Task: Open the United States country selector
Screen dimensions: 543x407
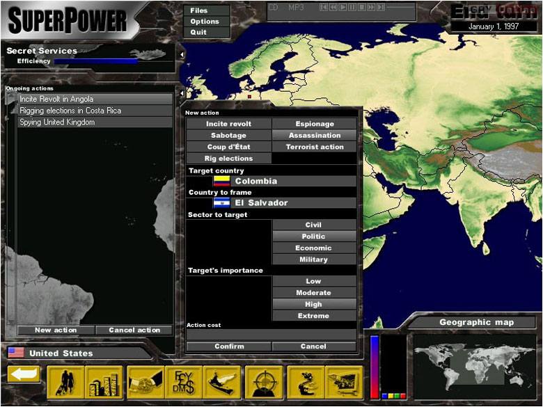Action: point(78,353)
